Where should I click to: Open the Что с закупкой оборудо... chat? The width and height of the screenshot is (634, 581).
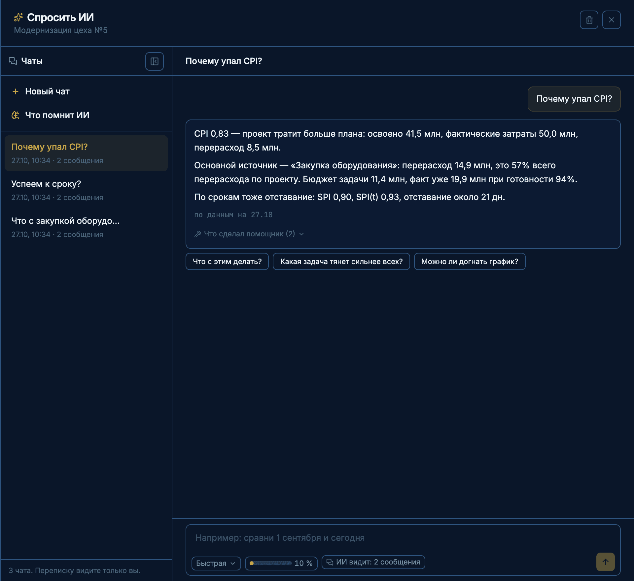click(86, 227)
